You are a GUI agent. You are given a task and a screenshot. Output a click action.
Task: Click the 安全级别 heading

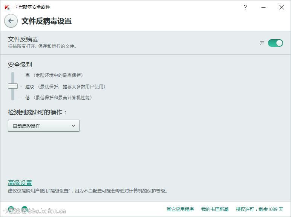pyautogui.click(x=20, y=65)
